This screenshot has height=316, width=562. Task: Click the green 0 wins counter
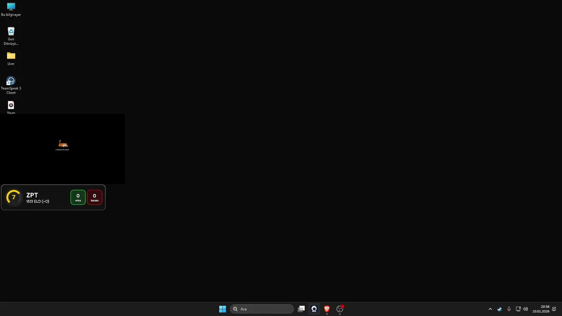coord(78,197)
